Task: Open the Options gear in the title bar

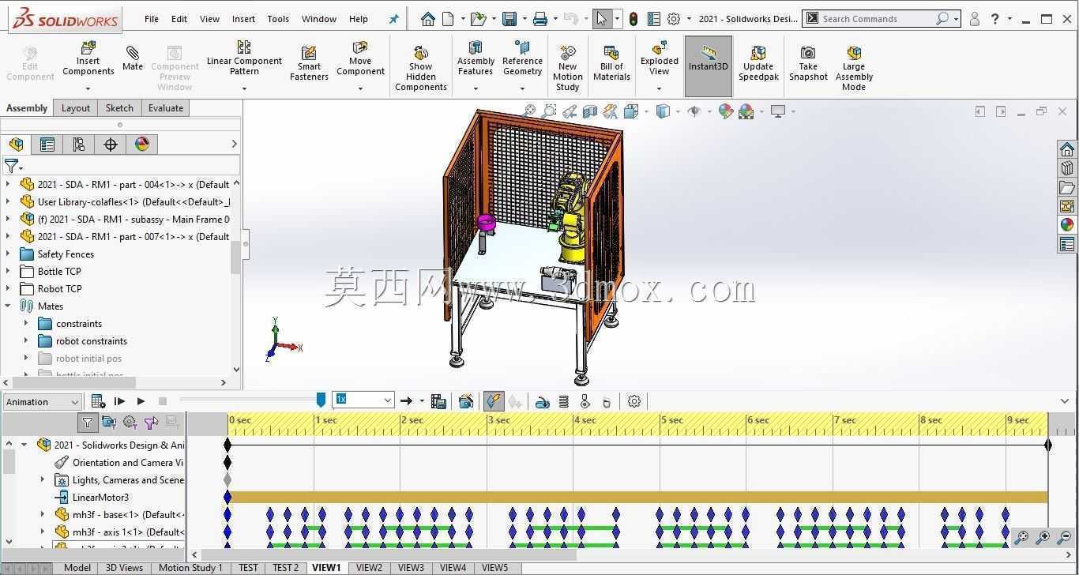Action: [674, 19]
